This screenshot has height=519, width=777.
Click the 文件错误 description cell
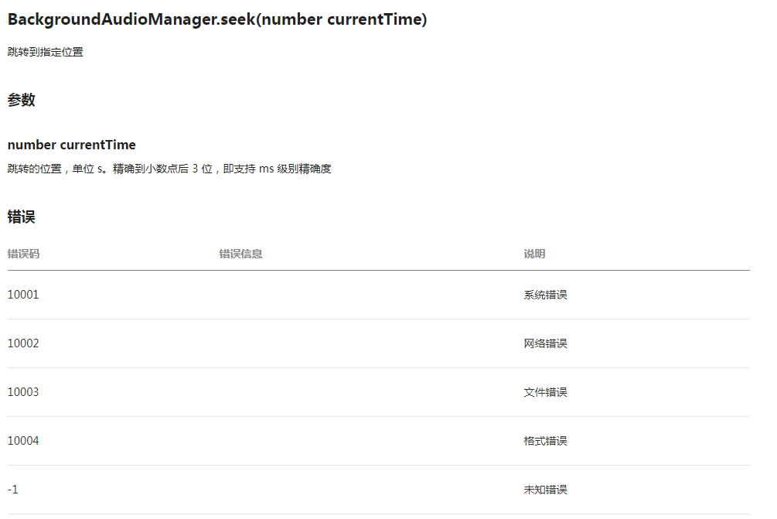(545, 392)
